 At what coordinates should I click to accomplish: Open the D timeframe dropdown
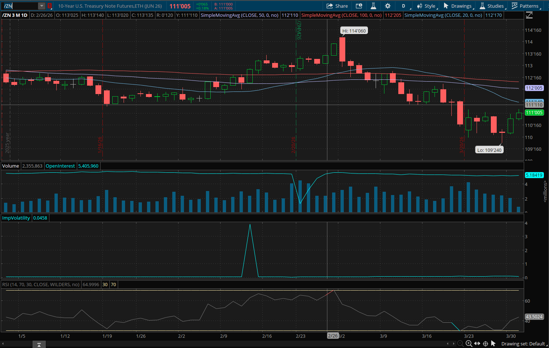point(403,6)
